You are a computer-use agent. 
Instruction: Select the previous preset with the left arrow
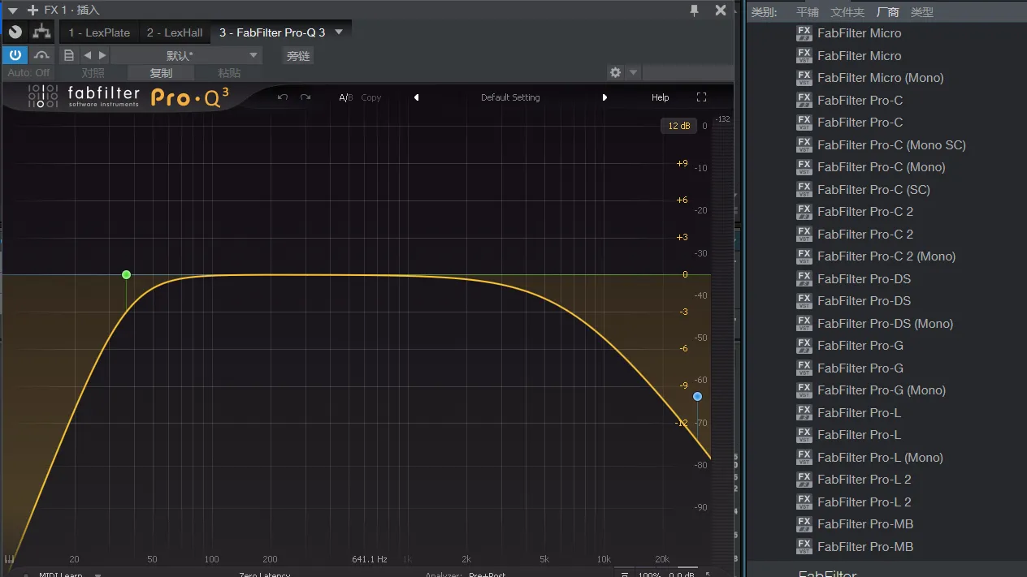[88, 55]
